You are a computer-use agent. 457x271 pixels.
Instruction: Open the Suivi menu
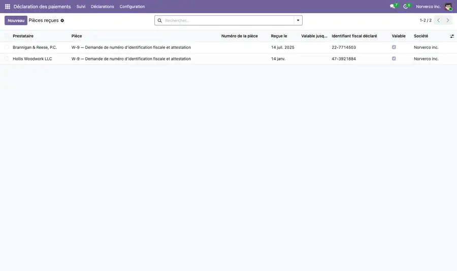tap(81, 7)
